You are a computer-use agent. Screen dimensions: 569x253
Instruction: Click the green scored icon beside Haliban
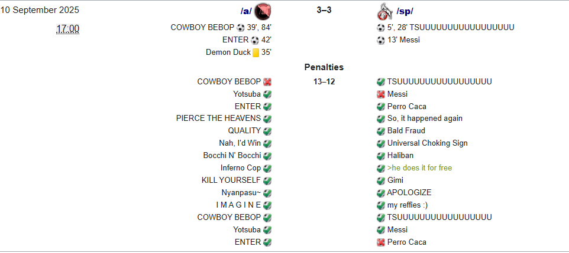click(x=381, y=156)
